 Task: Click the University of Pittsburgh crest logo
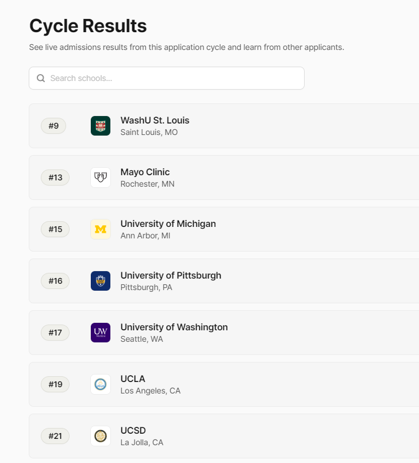[101, 281]
